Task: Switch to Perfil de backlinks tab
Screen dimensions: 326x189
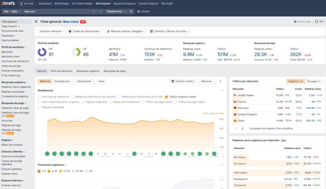Action: [x=61, y=71]
